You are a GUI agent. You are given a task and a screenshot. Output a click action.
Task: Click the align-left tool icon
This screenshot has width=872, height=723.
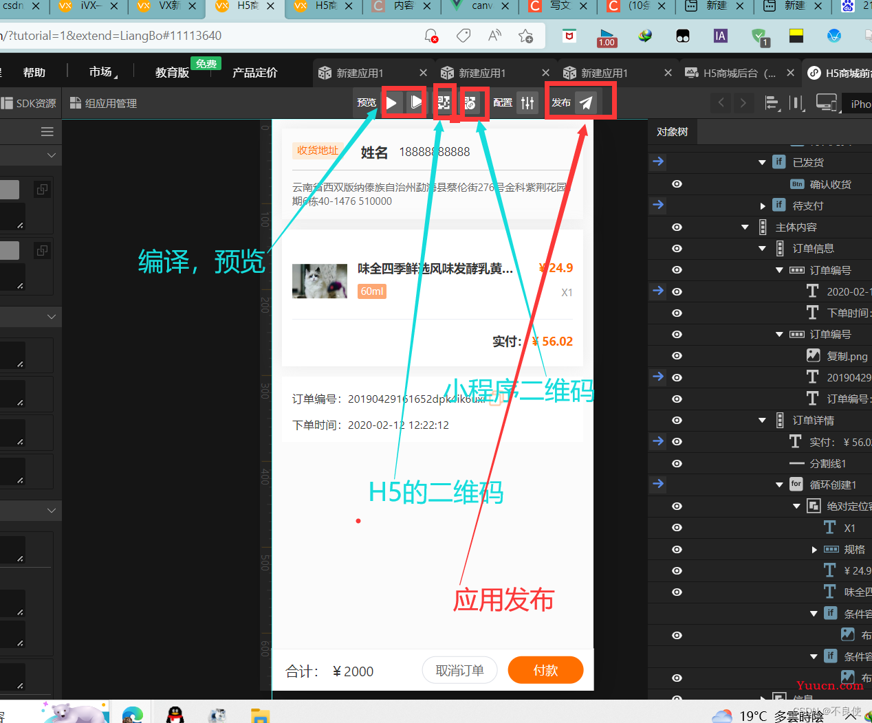772,103
